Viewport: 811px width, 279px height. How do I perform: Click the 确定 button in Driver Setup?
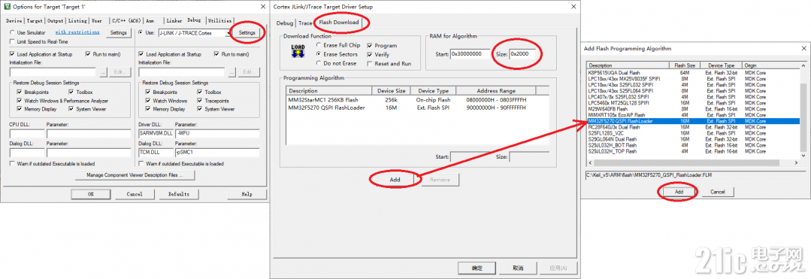coord(477,268)
